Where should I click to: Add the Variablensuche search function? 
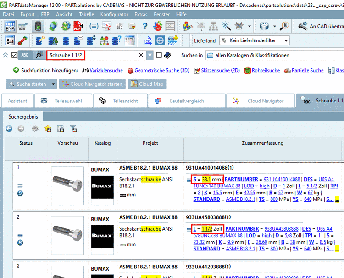pyautogui.click(x=106, y=71)
